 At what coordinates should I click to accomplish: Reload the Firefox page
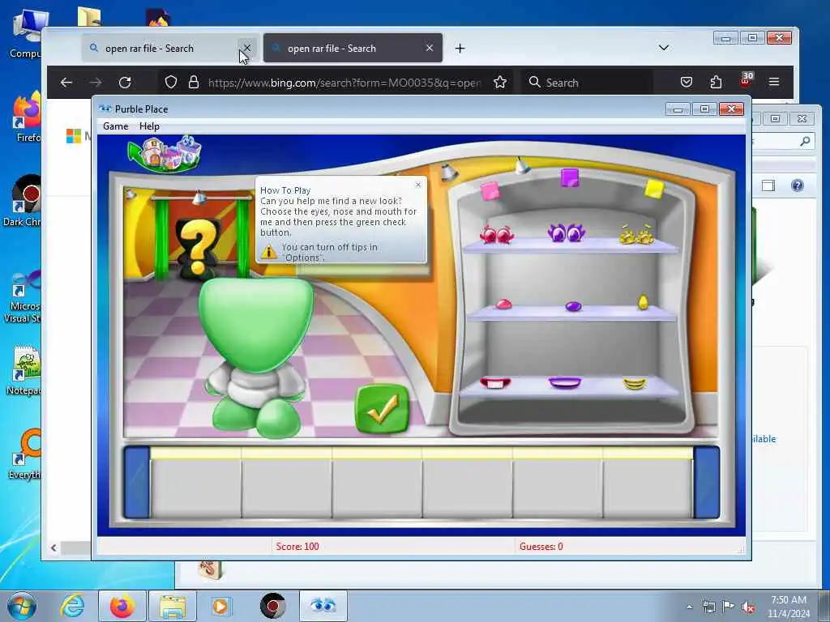tap(125, 82)
